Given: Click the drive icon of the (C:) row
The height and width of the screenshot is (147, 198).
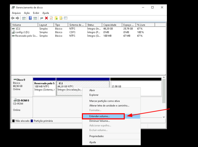Looking at the screenshot, I should (13, 29).
